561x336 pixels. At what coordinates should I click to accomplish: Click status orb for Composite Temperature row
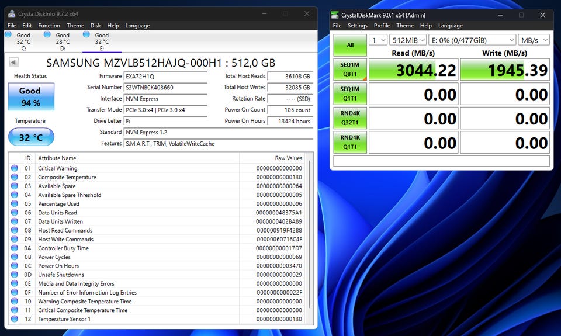(x=14, y=177)
